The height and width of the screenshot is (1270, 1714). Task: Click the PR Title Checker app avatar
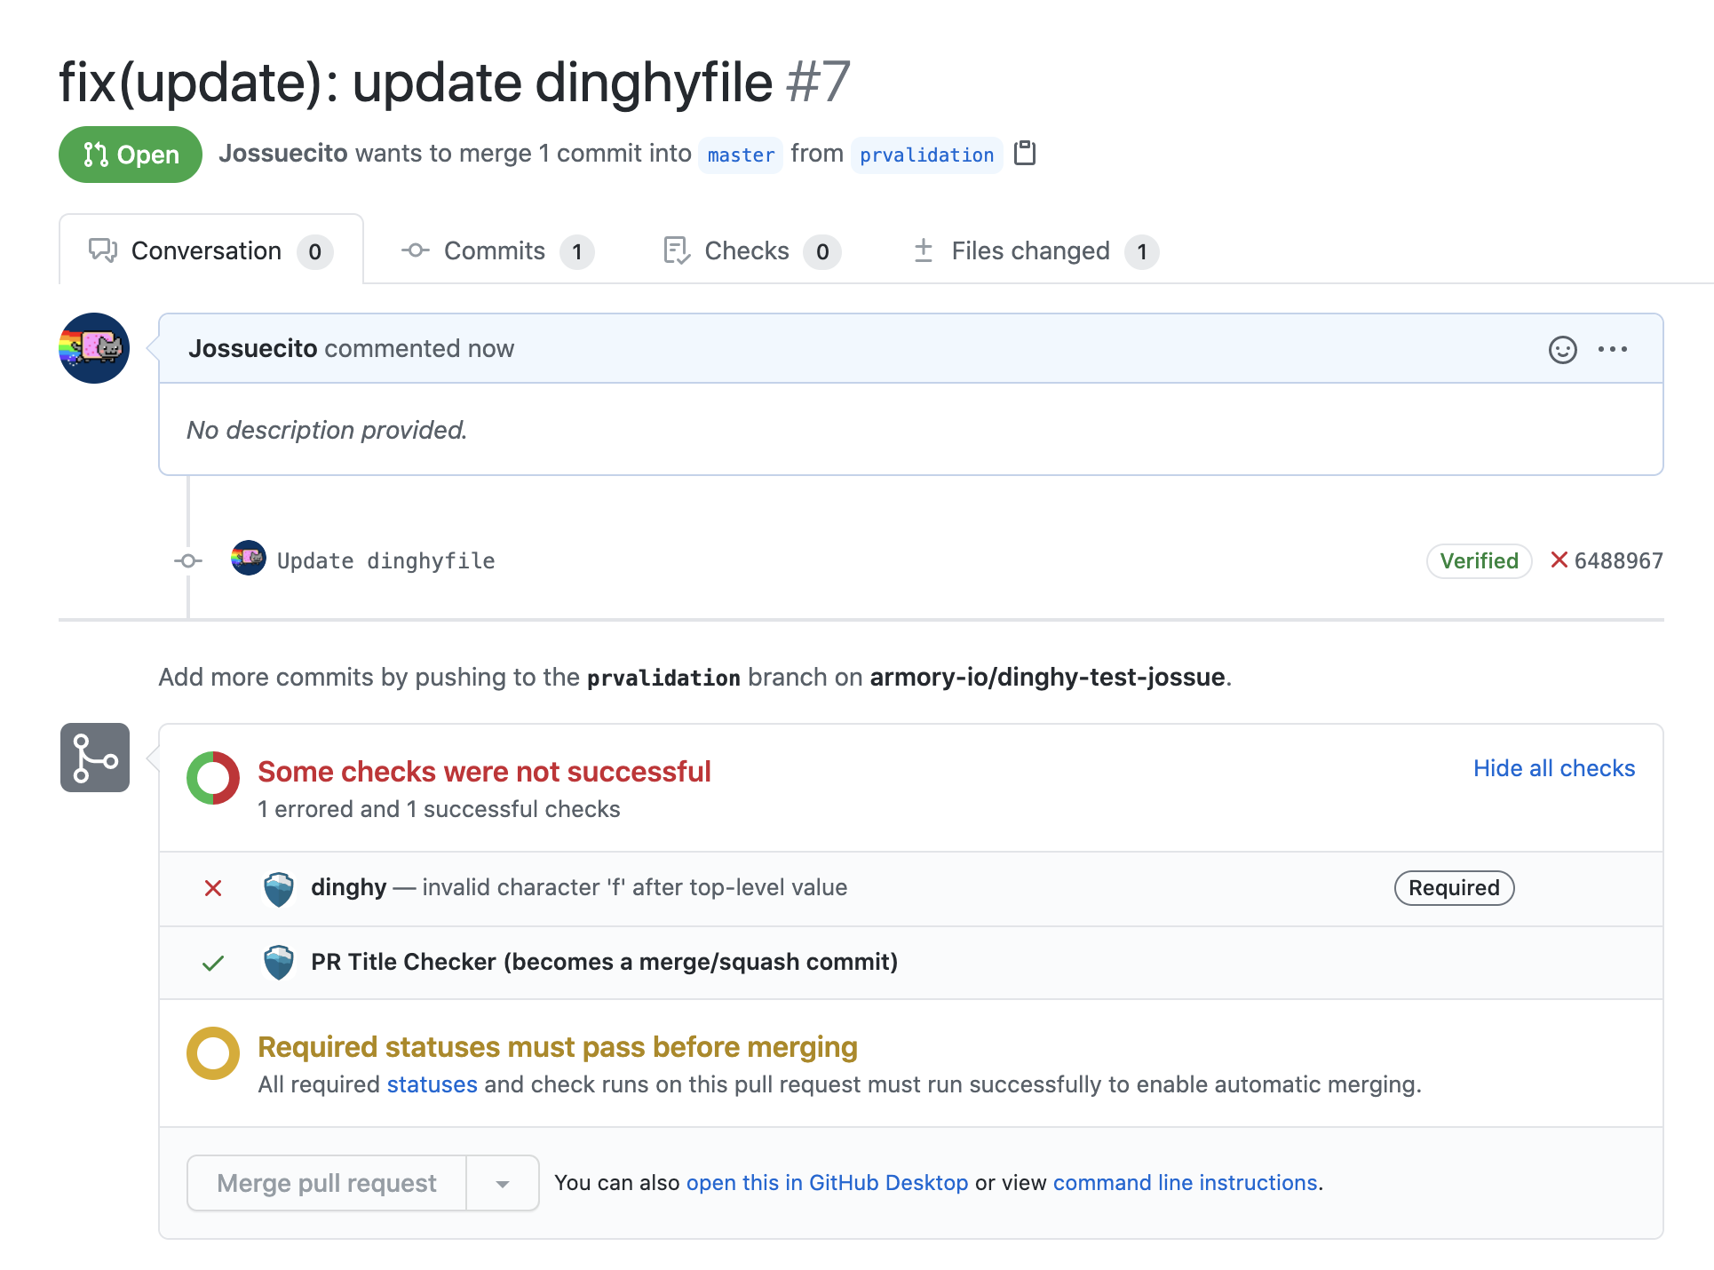(279, 962)
